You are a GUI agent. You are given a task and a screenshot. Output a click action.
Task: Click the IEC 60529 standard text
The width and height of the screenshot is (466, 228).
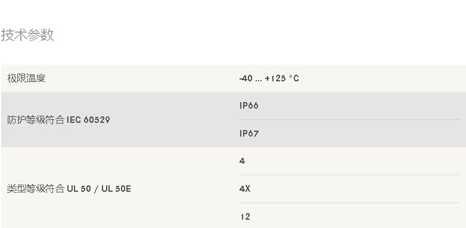click(88, 120)
